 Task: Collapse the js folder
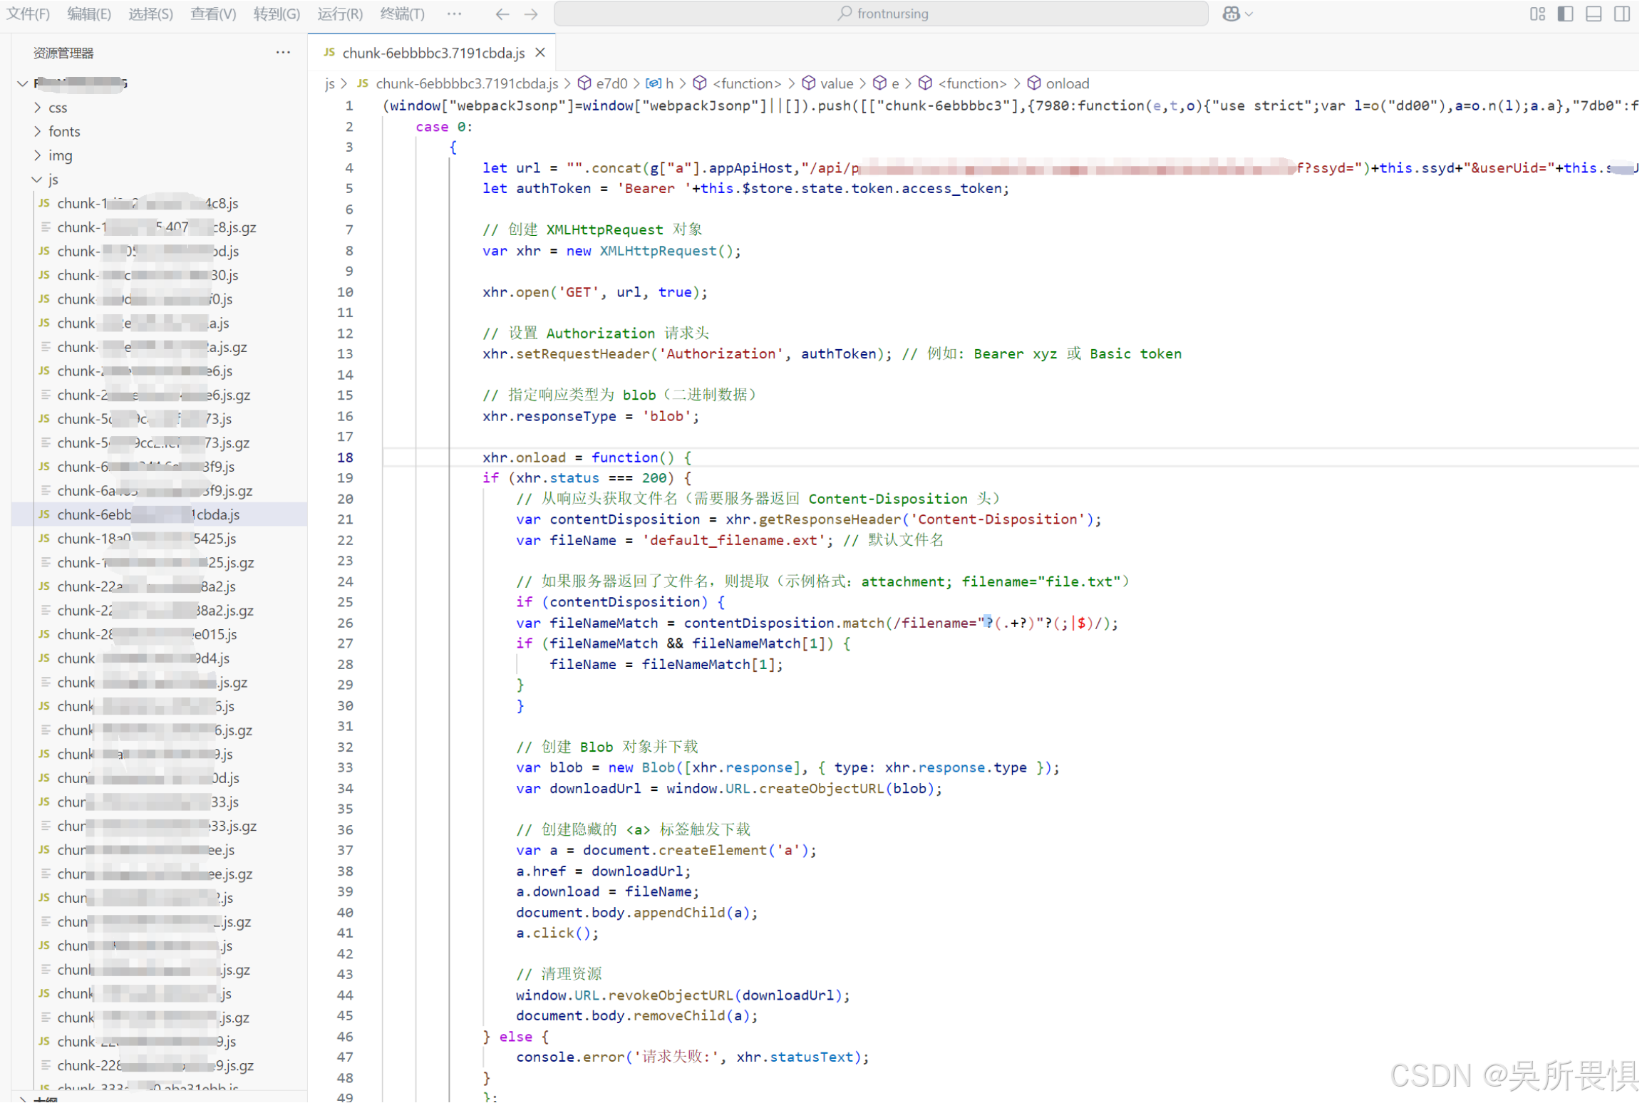click(x=37, y=180)
